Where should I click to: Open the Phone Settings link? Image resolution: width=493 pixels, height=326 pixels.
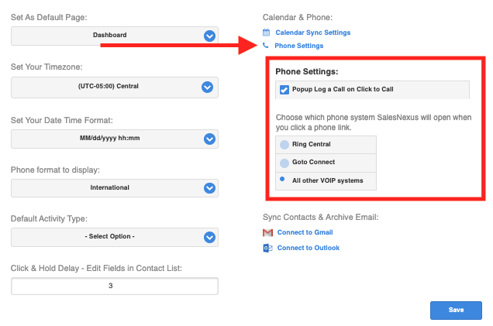(x=299, y=46)
